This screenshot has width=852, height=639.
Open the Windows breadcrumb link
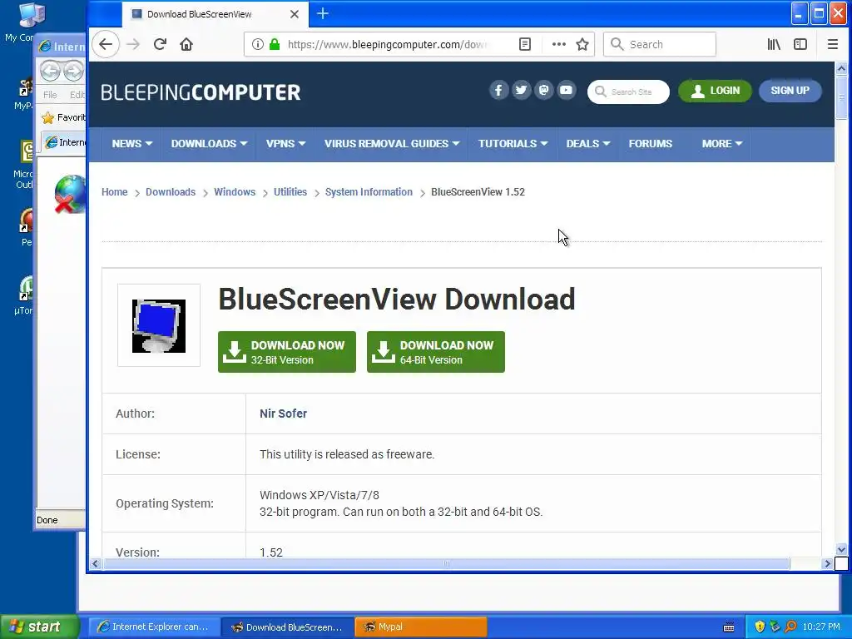235,192
